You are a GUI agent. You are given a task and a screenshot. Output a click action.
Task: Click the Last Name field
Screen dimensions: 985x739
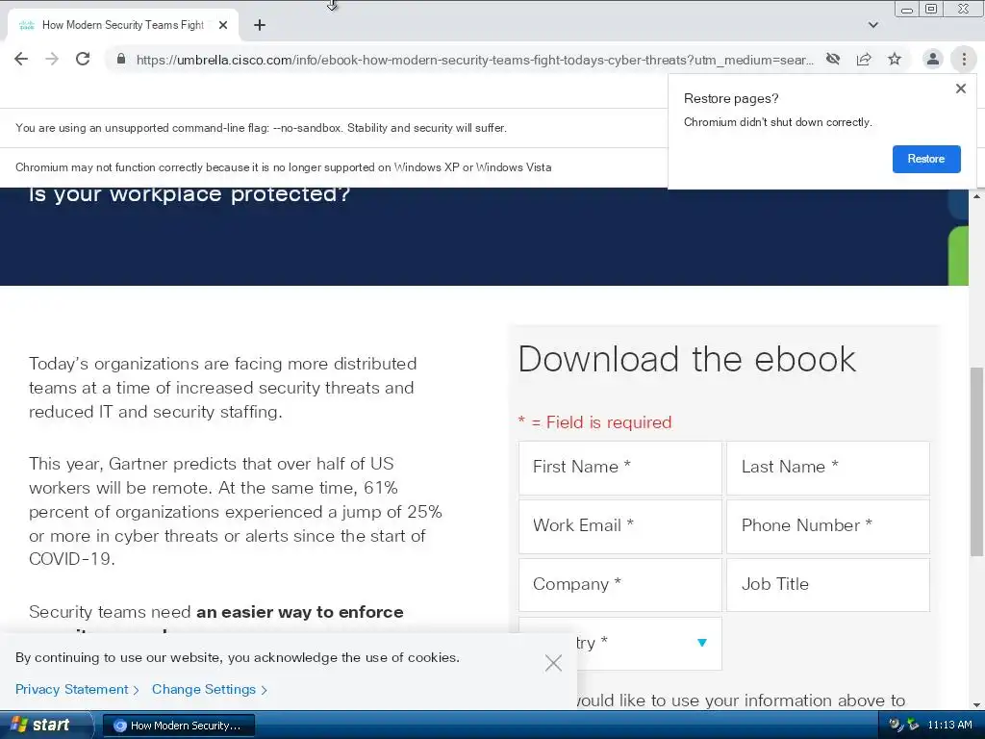(828, 468)
